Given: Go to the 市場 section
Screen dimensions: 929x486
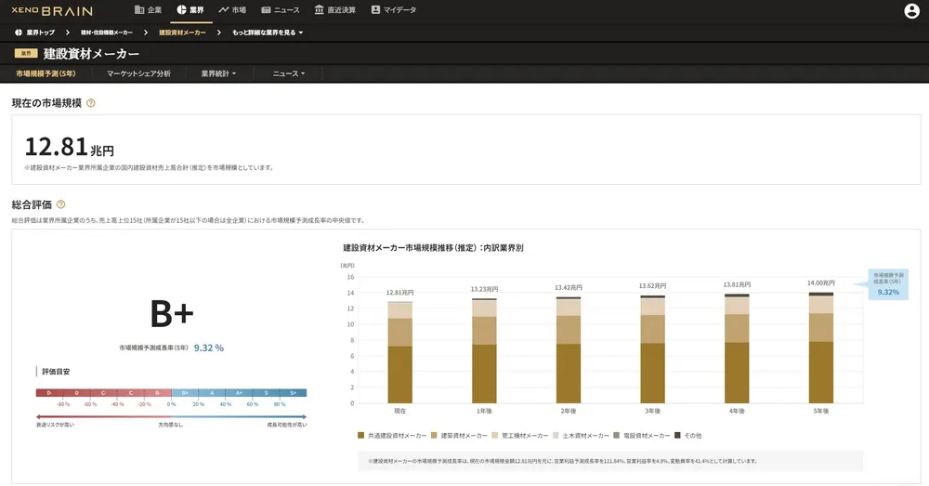Looking at the screenshot, I should tap(232, 10).
